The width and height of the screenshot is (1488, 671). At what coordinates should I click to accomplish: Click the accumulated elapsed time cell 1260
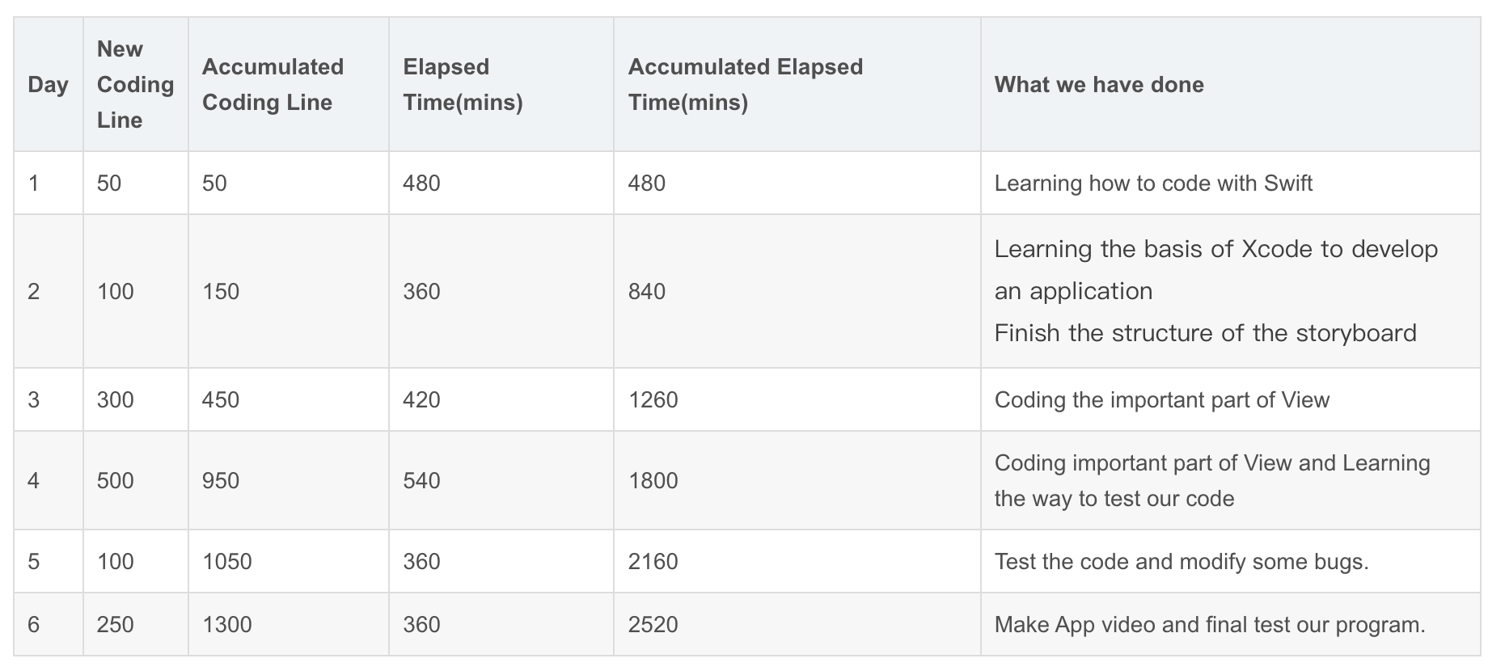click(x=653, y=400)
